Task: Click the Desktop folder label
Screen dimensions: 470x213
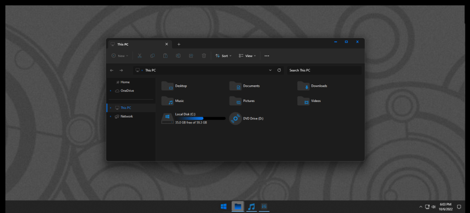Action: (181, 86)
